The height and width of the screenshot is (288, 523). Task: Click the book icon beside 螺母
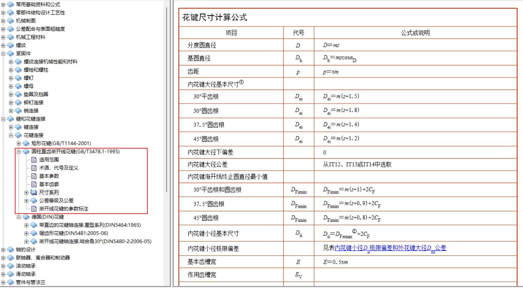coord(19,86)
